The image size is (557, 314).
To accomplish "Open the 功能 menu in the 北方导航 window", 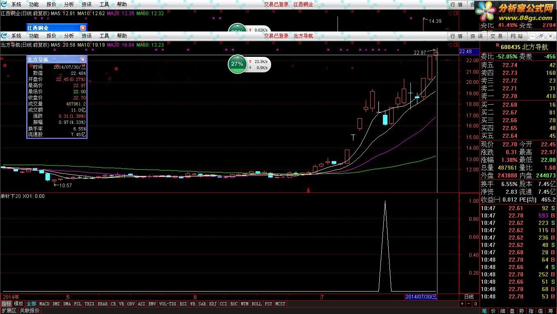I will tap(34, 36).
